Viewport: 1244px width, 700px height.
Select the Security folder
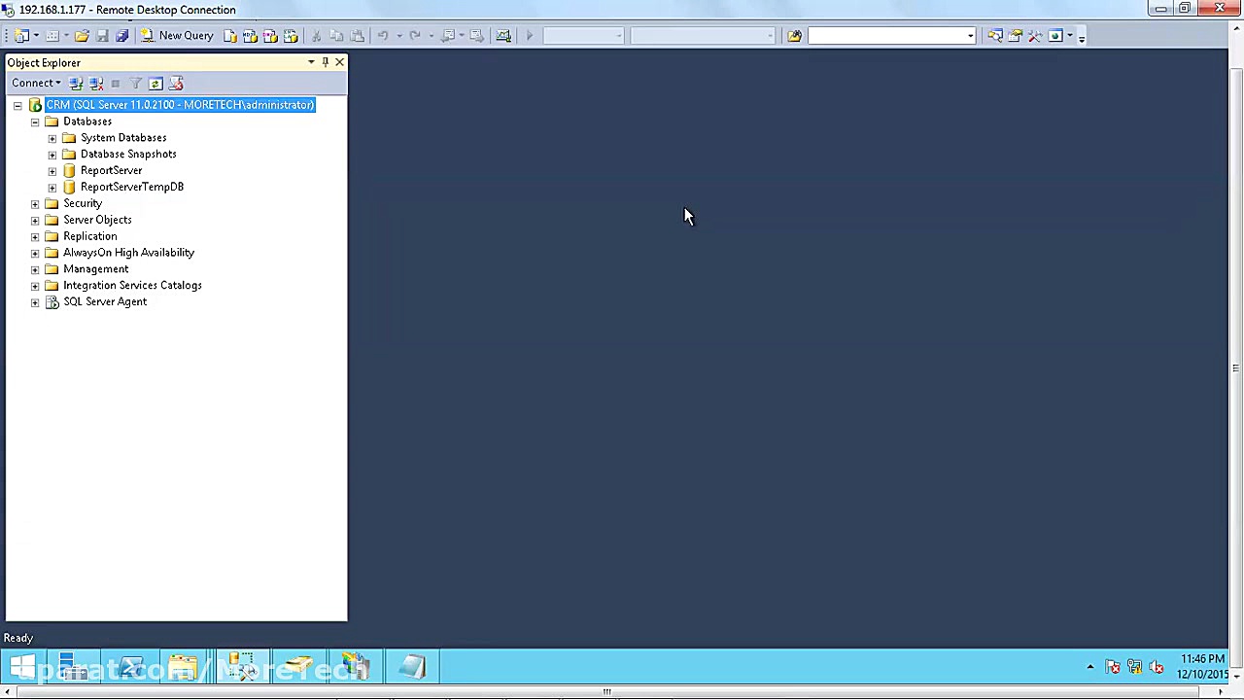coord(83,203)
